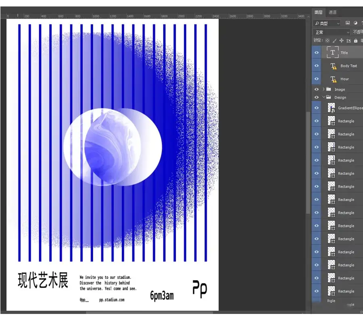Select the 图层 (Layers) tab
Viewport: 363px width, 318px height.
(x=319, y=12)
